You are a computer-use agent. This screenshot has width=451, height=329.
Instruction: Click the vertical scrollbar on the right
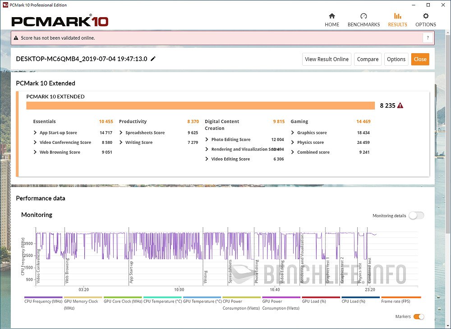click(x=447, y=135)
